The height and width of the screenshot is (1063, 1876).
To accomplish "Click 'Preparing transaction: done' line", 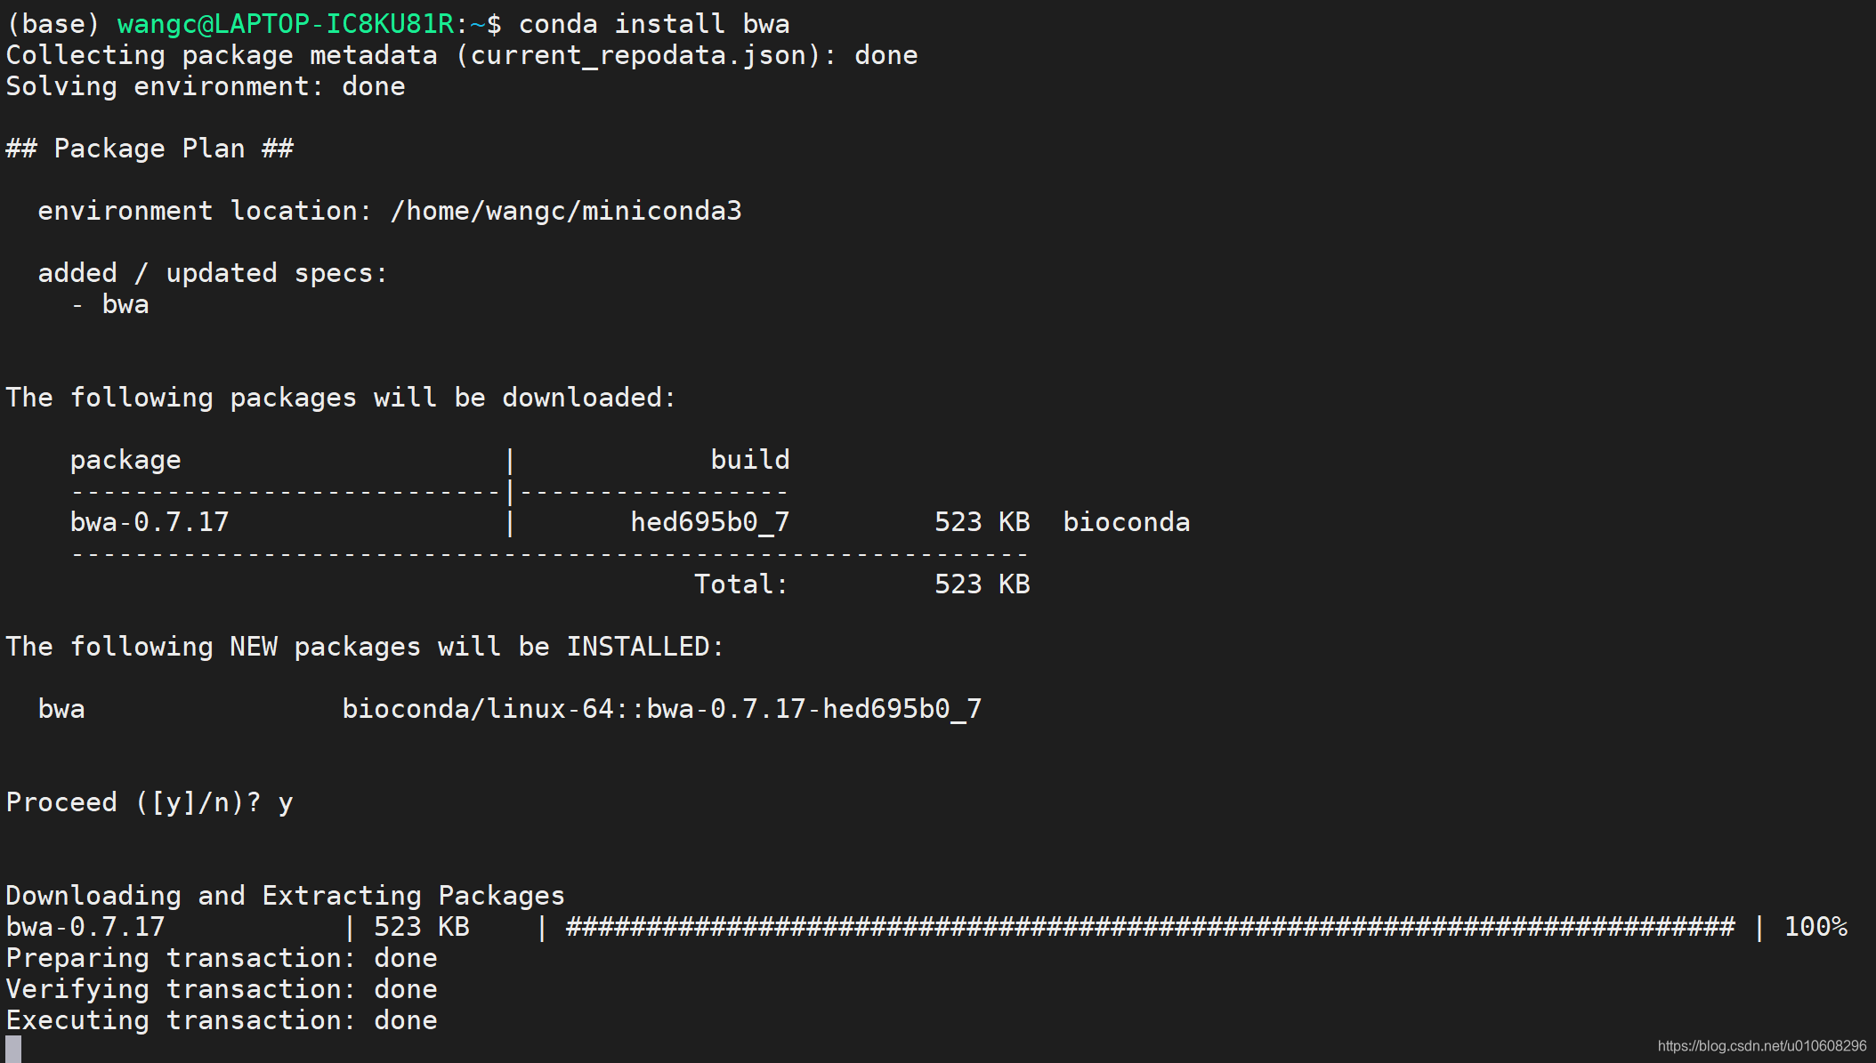I will coord(222,958).
